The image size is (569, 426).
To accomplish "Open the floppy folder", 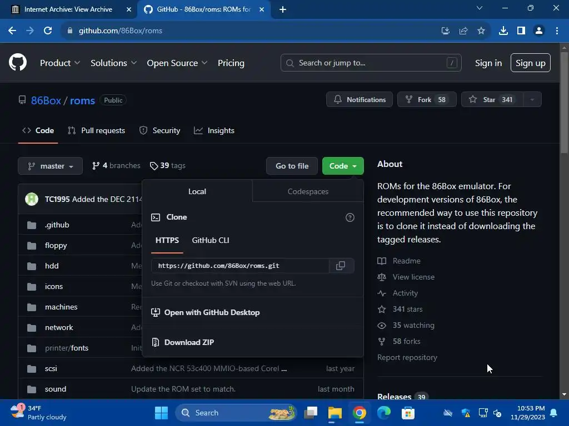I will [x=56, y=245].
